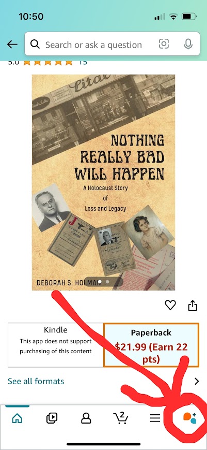This screenshot has height=450, width=207.
Task: Select the Paperback $21.99 format
Action: tap(151, 345)
